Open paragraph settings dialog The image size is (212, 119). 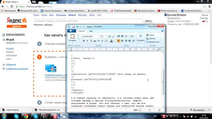[133, 41]
